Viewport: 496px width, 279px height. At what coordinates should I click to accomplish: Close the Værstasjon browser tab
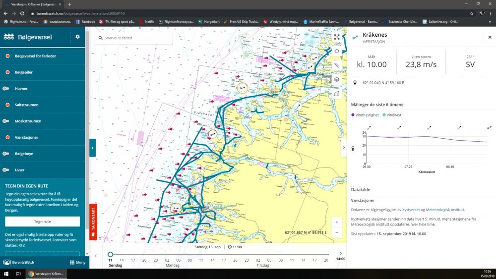coord(60,4)
